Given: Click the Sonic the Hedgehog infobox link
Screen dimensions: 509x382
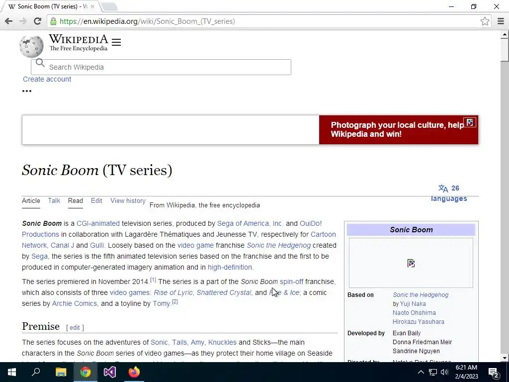Looking at the screenshot, I should click(x=421, y=295).
